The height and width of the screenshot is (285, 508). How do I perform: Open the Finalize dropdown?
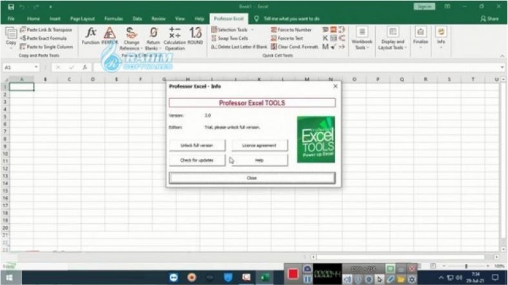[x=420, y=39]
